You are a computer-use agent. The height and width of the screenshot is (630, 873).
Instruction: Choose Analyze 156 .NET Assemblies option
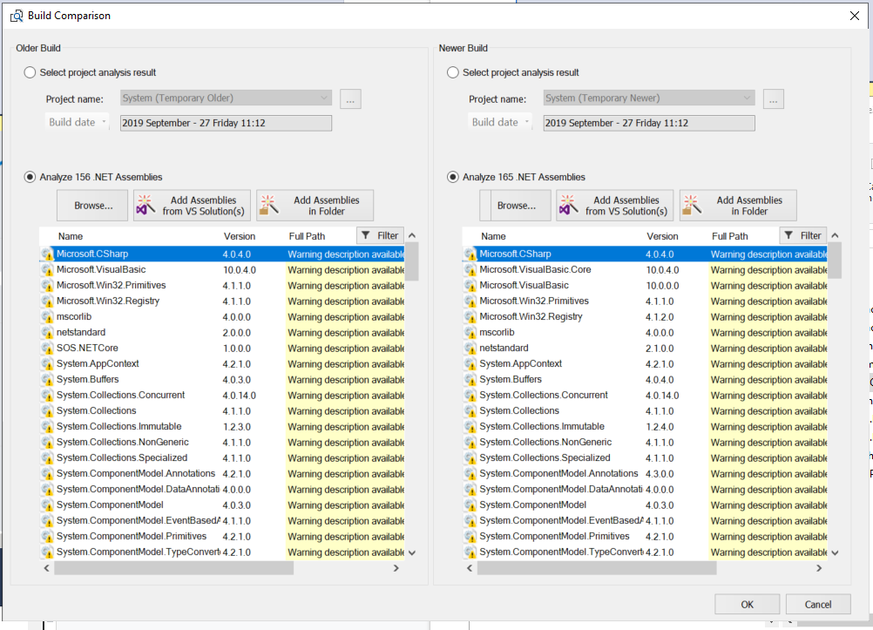click(30, 177)
